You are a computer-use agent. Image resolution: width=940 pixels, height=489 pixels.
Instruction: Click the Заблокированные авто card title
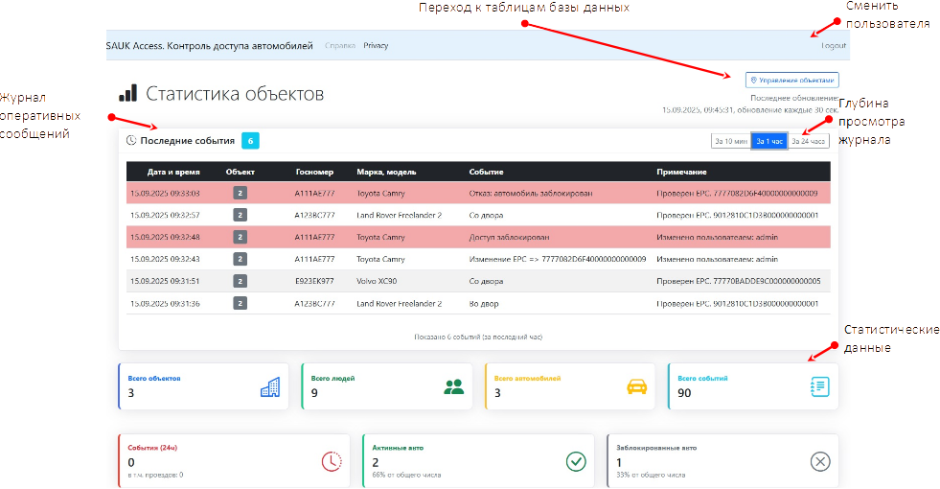tap(656, 448)
